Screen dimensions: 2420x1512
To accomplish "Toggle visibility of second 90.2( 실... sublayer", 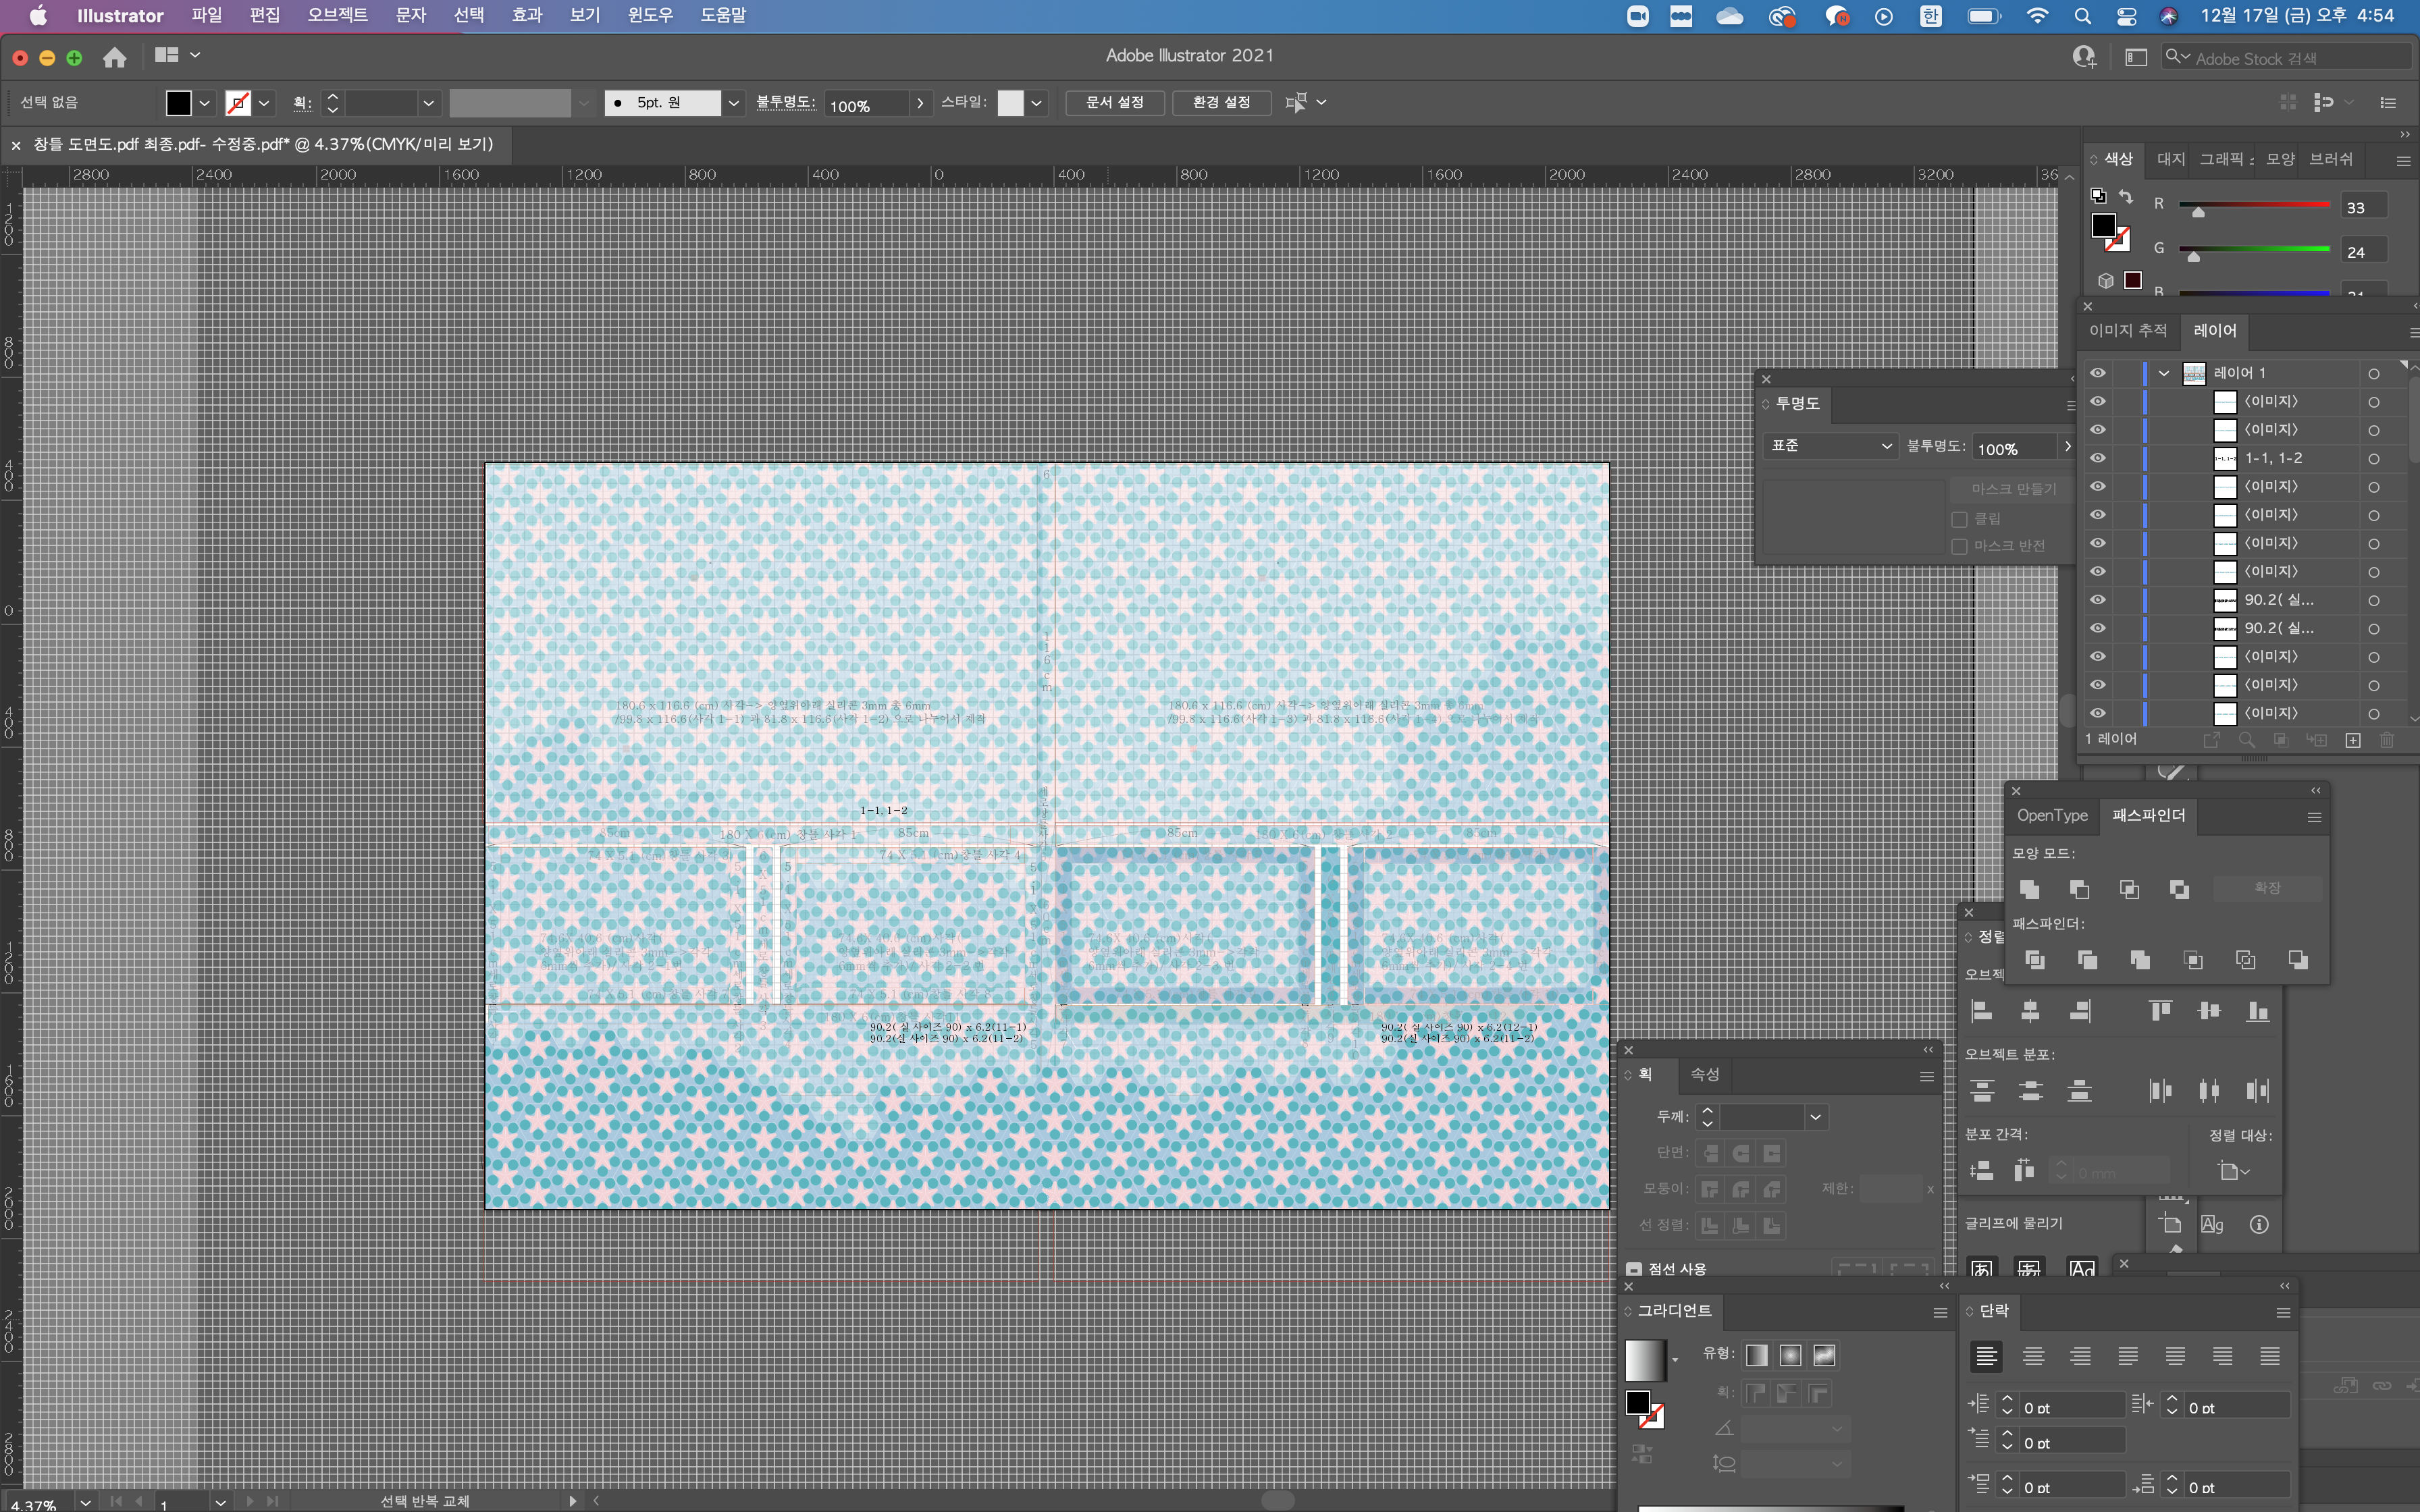I will 2098,628.
